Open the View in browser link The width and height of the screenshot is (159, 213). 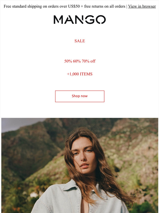(x=142, y=6)
